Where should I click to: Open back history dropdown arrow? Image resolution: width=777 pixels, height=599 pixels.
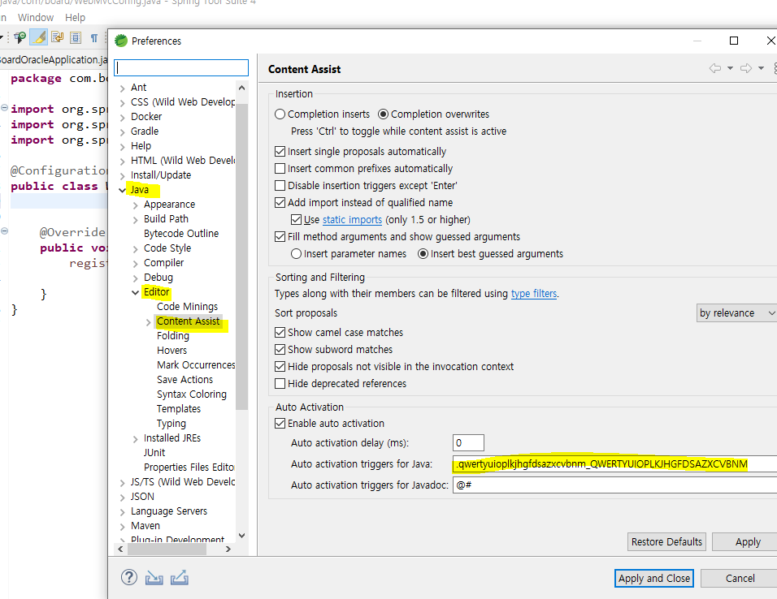730,68
